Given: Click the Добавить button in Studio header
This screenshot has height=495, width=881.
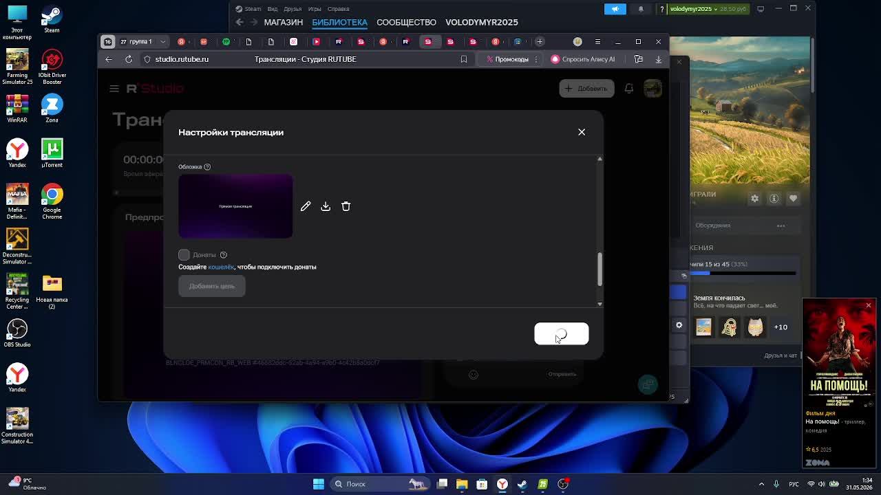Looking at the screenshot, I should [x=586, y=89].
